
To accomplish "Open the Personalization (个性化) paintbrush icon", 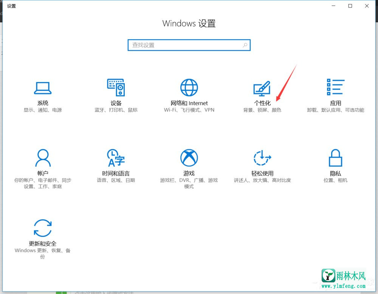I will (262, 88).
